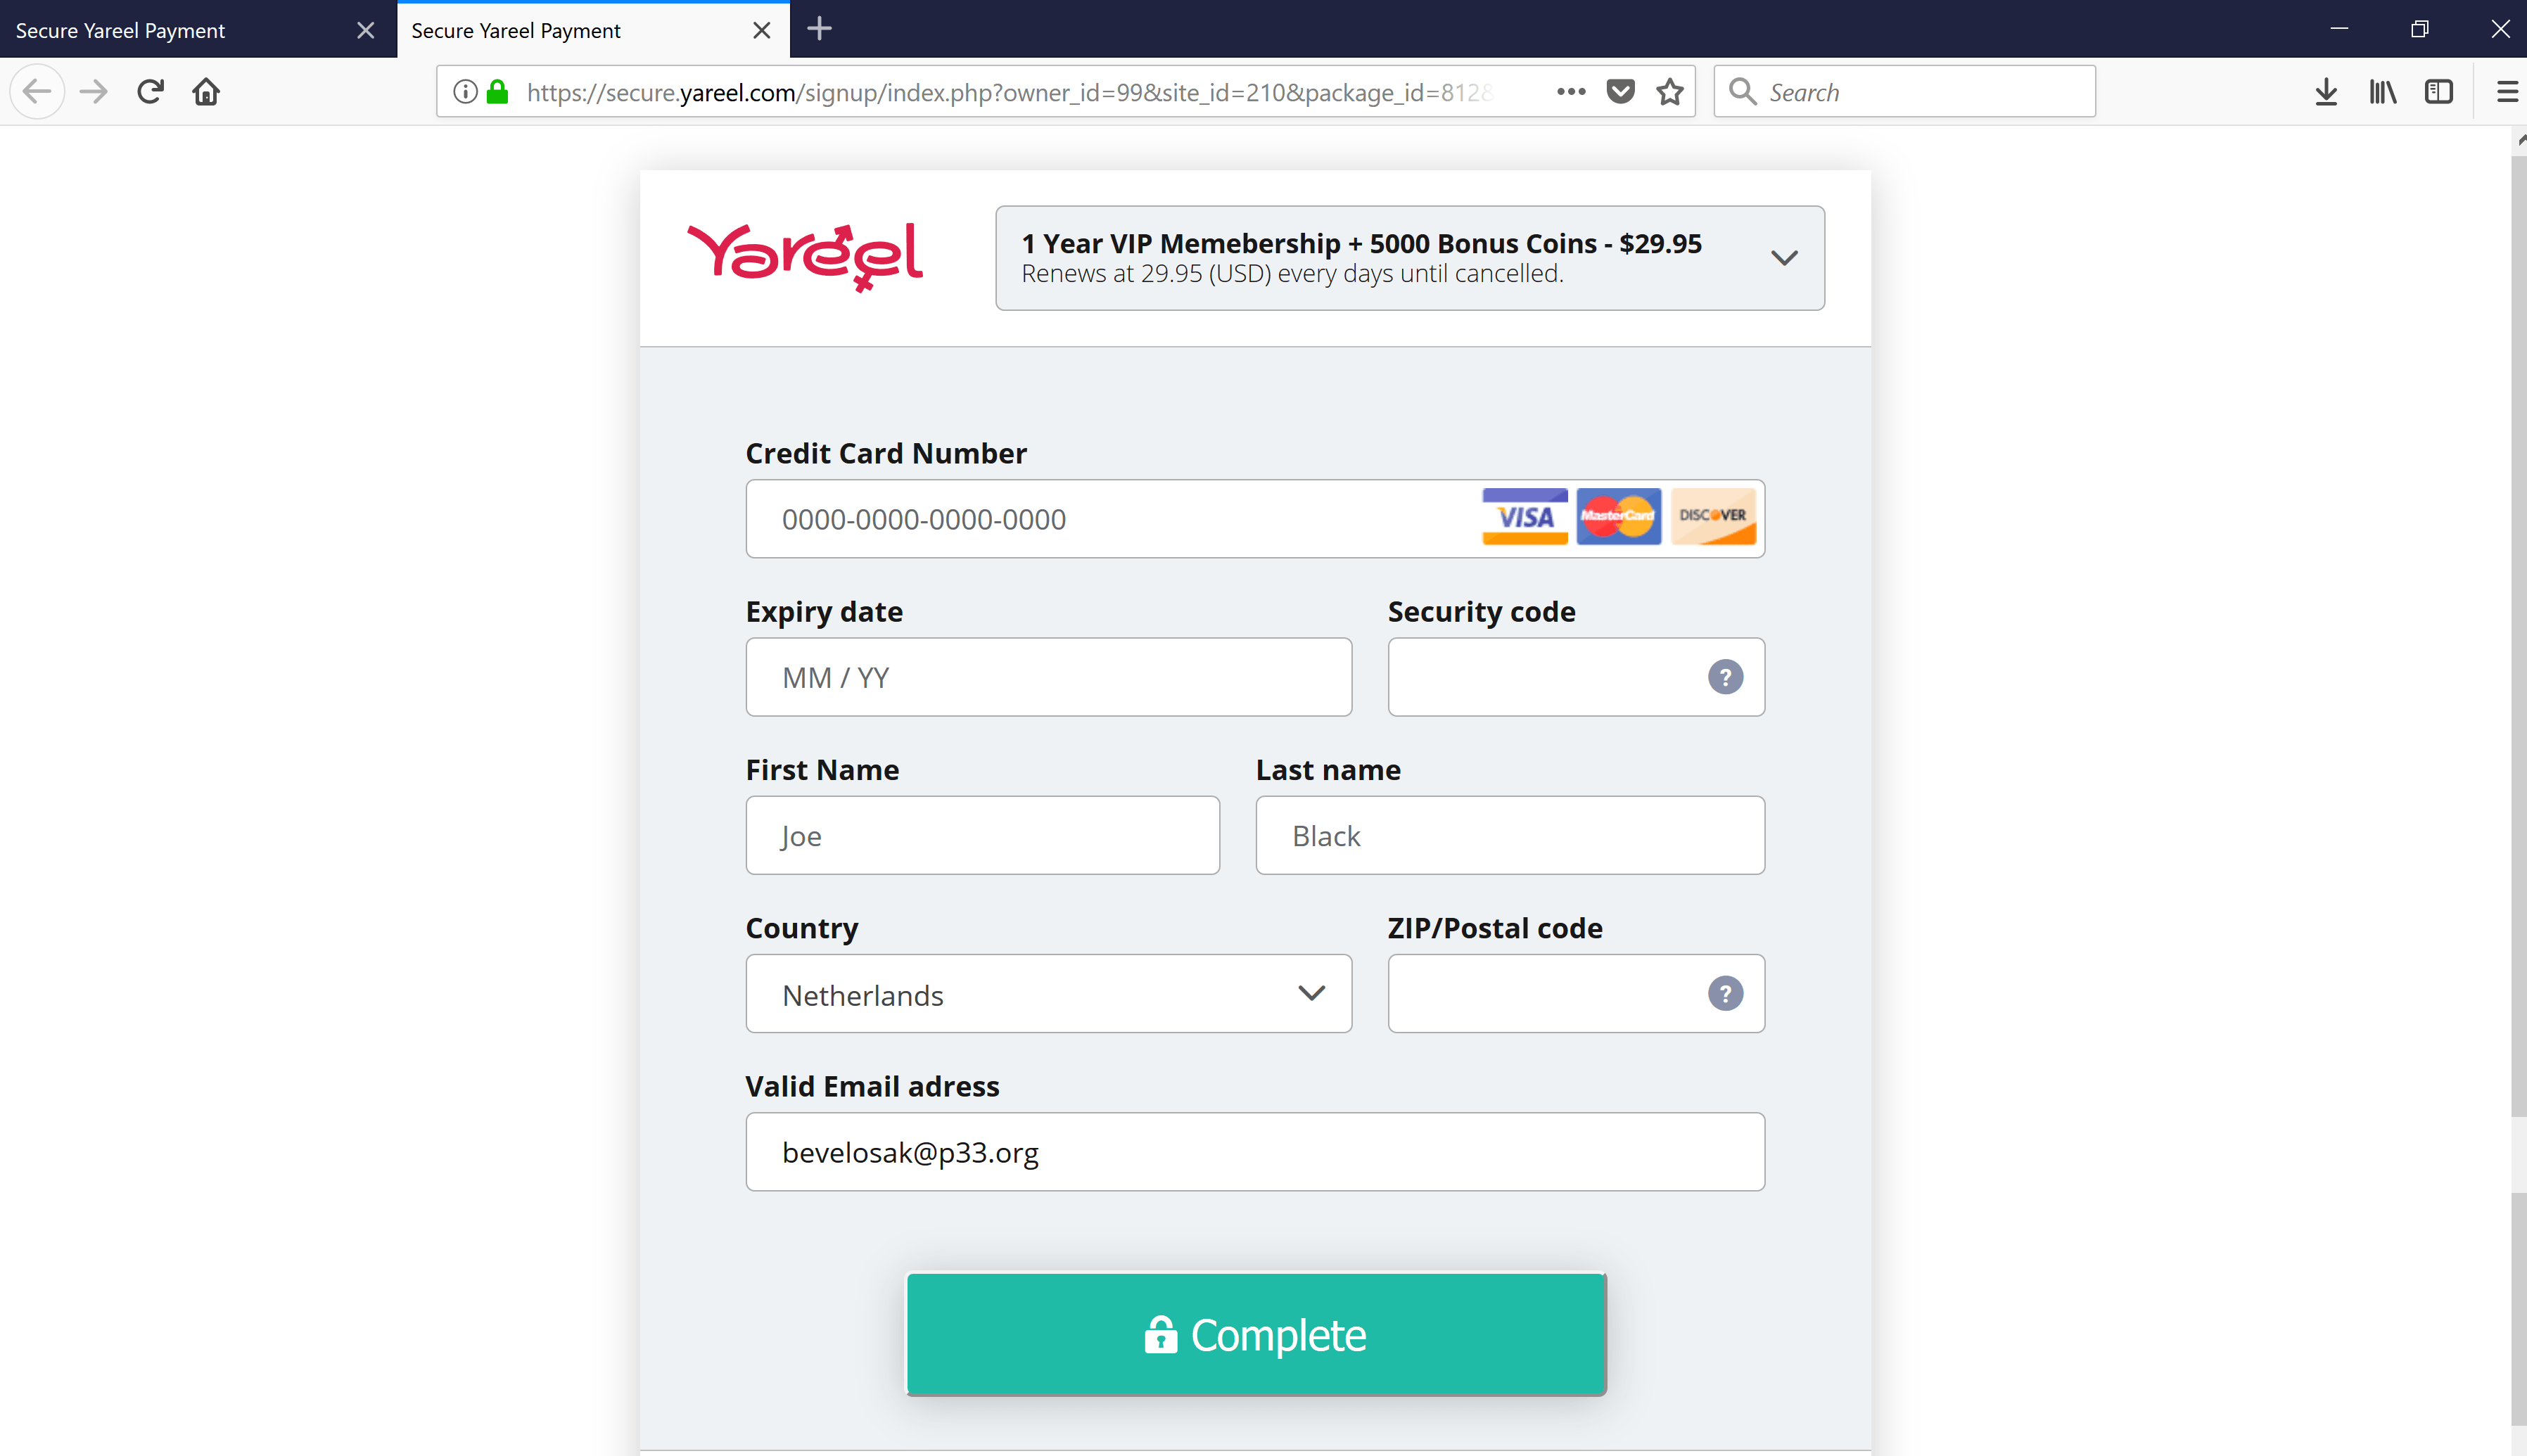This screenshot has height=1456, width=2527.
Task: Open the Country dropdown showing Netherlands
Action: click(1048, 993)
